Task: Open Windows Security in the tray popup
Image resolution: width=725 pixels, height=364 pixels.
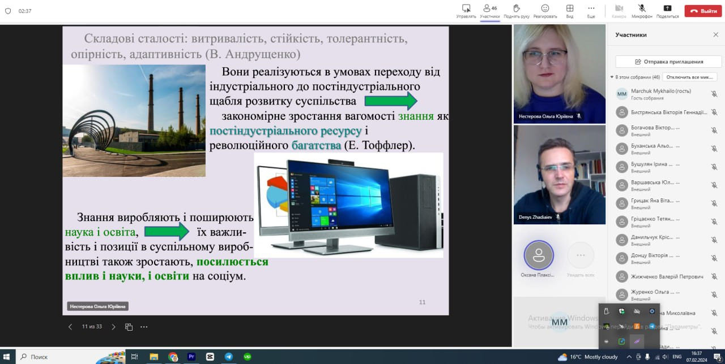Action: (621, 311)
